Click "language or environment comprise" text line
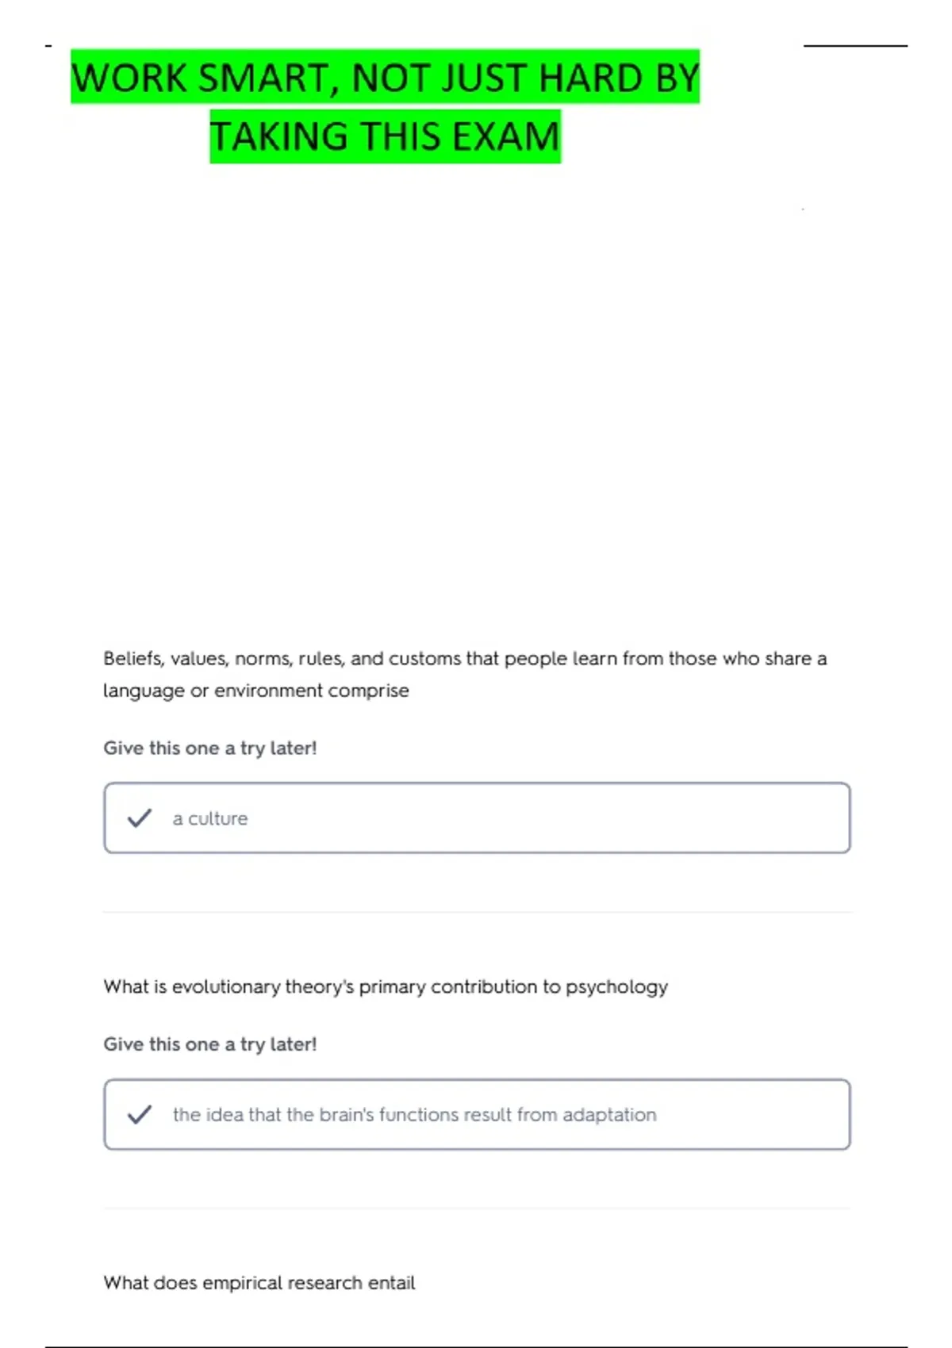 point(256,691)
